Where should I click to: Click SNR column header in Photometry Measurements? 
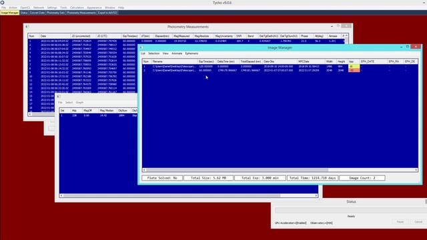(240, 36)
